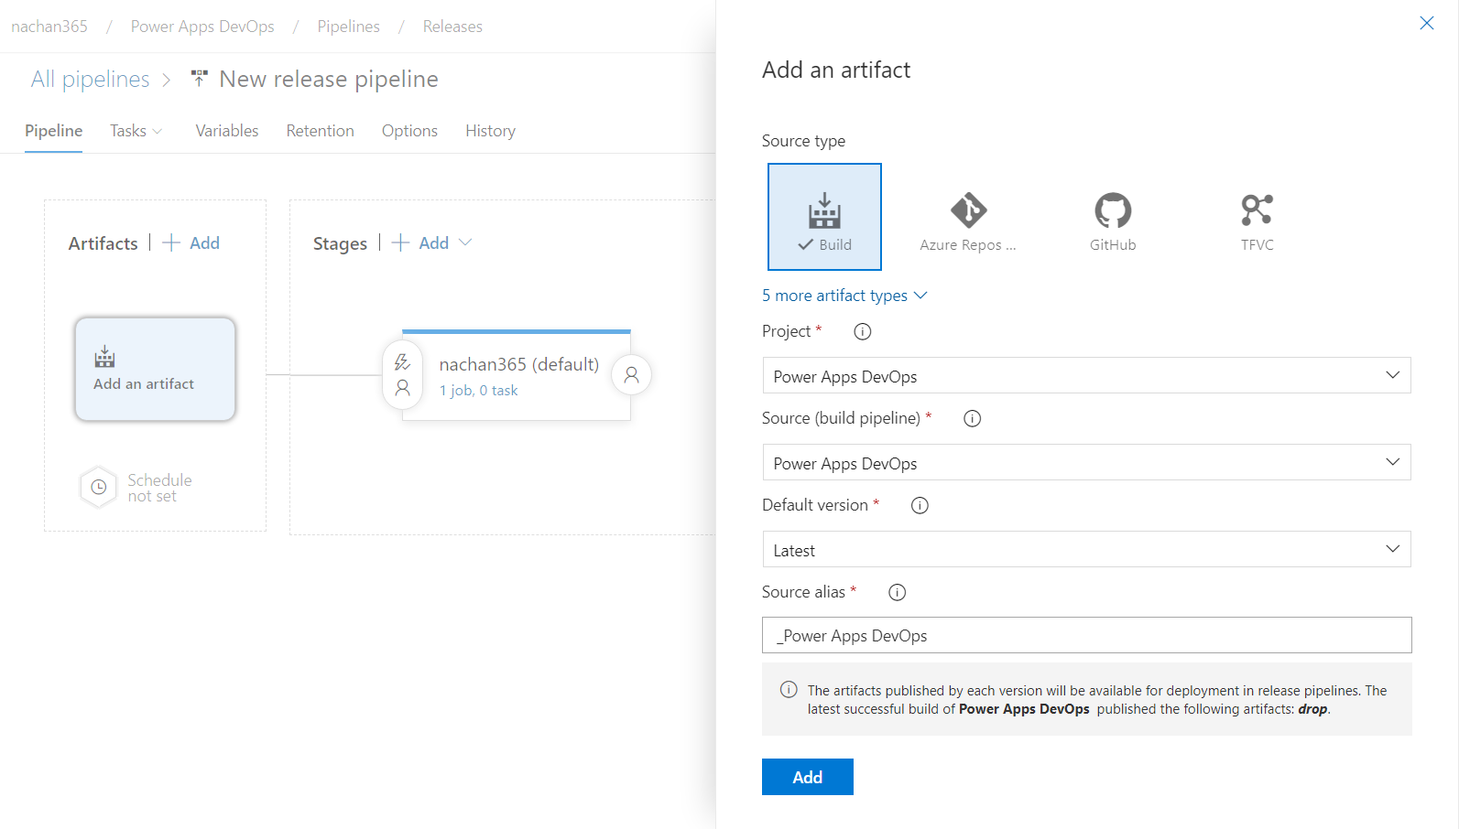Viewport: 1459px width, 829px height.
Task: Click the Project info icon
Action: pyautogui.click(x=862, y=331)
